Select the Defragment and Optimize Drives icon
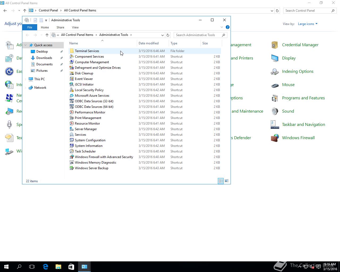Image resolution: width=340 pixels, height=272 pixels. pyautogui.click(x=71, y=68)
